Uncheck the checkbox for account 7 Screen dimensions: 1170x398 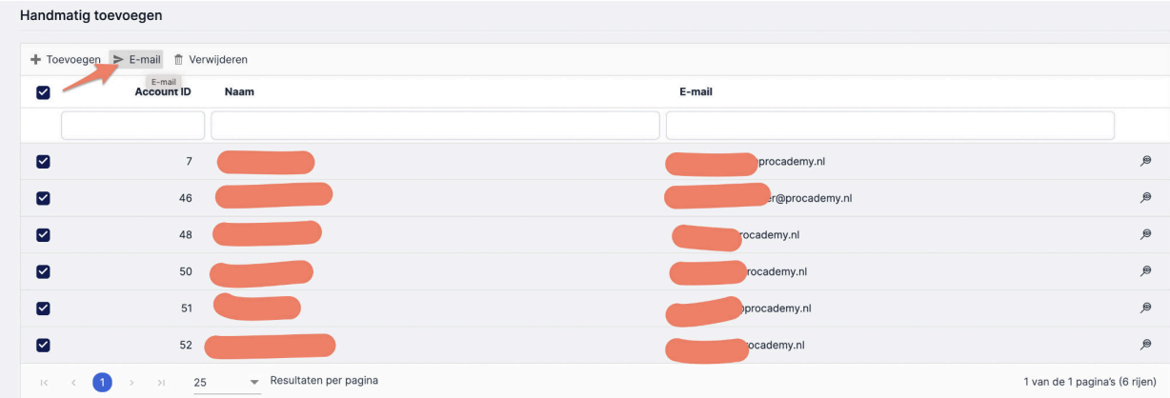[x=42, y=162]
